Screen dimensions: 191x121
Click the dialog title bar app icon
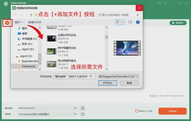click(14, 8)
